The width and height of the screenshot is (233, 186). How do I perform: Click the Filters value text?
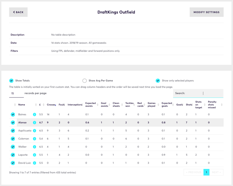[x=86, y=51]
